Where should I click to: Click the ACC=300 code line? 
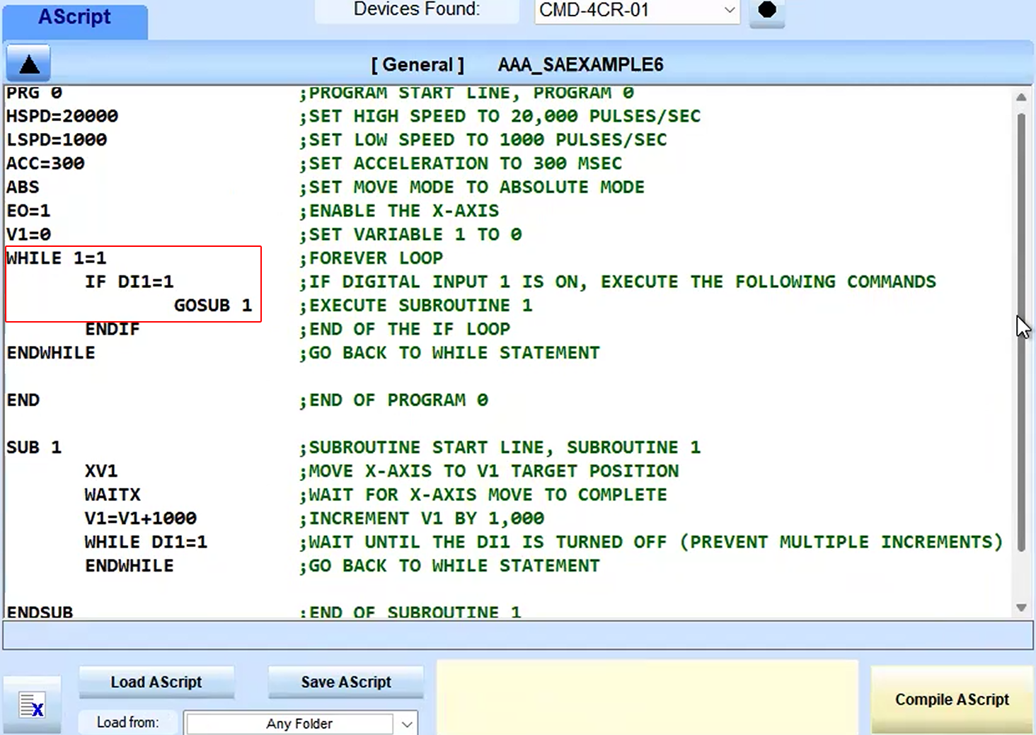45,163
